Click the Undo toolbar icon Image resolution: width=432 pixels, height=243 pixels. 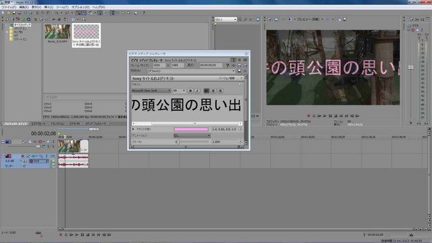tap(56, 13)
